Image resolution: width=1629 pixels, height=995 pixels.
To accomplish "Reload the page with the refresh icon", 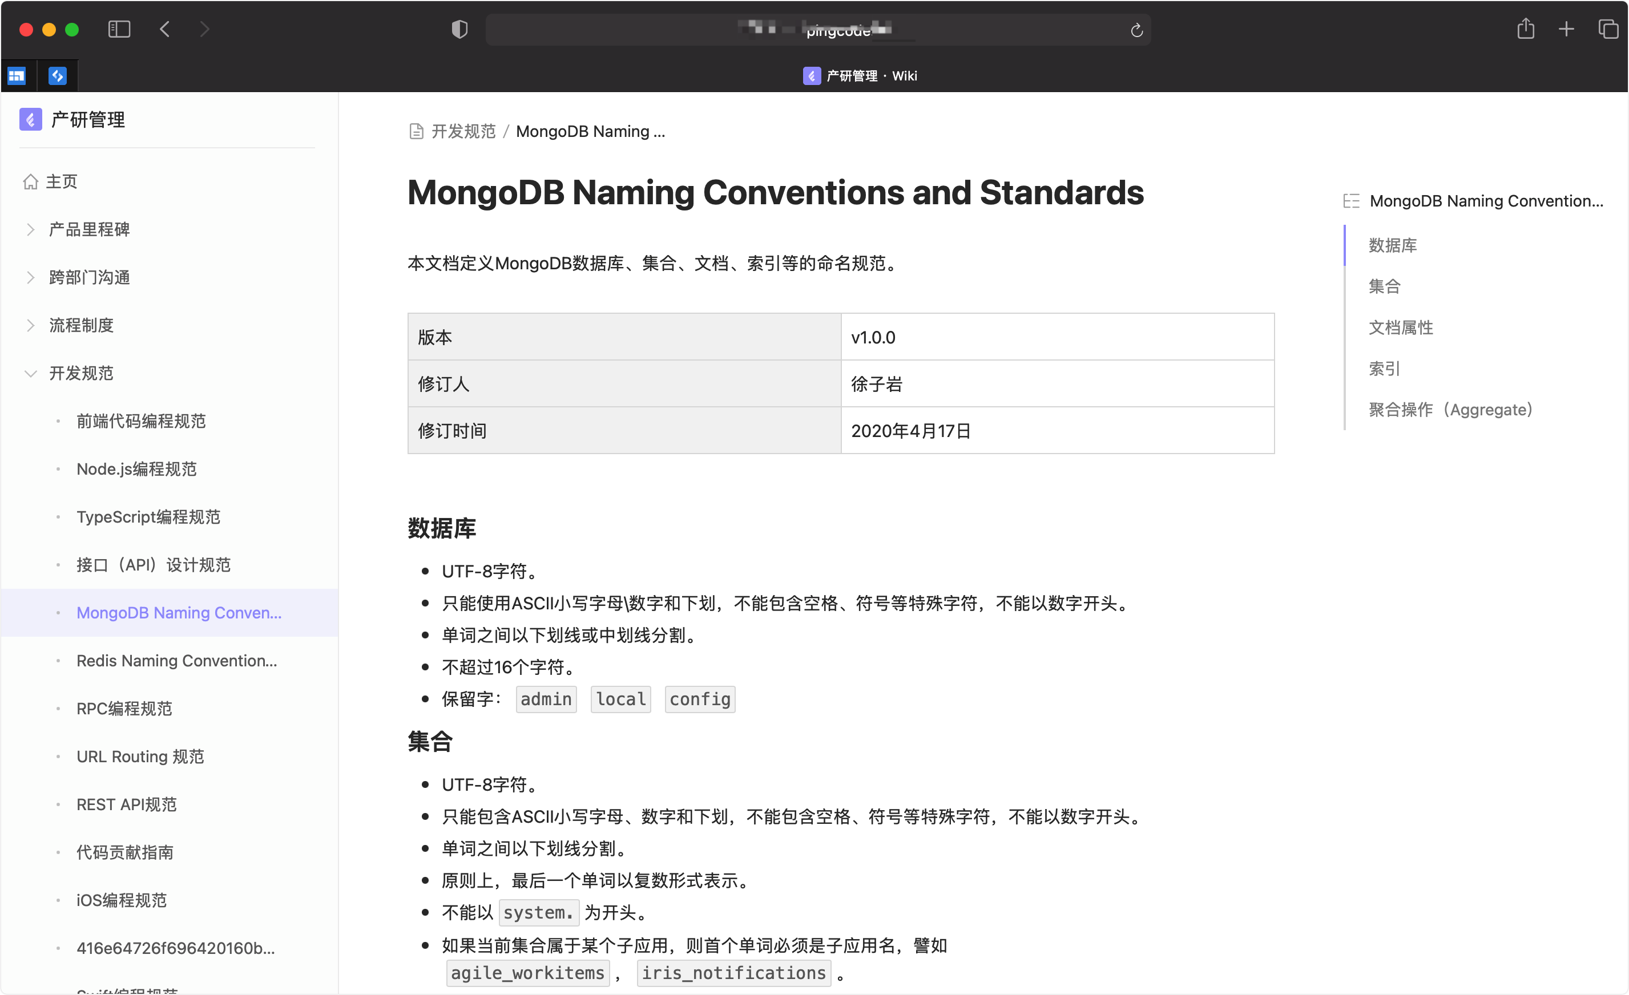I will click(1136, 30).
